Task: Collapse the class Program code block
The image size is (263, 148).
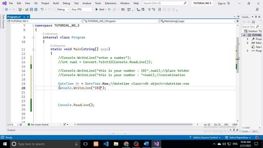Action: [33, 37]
